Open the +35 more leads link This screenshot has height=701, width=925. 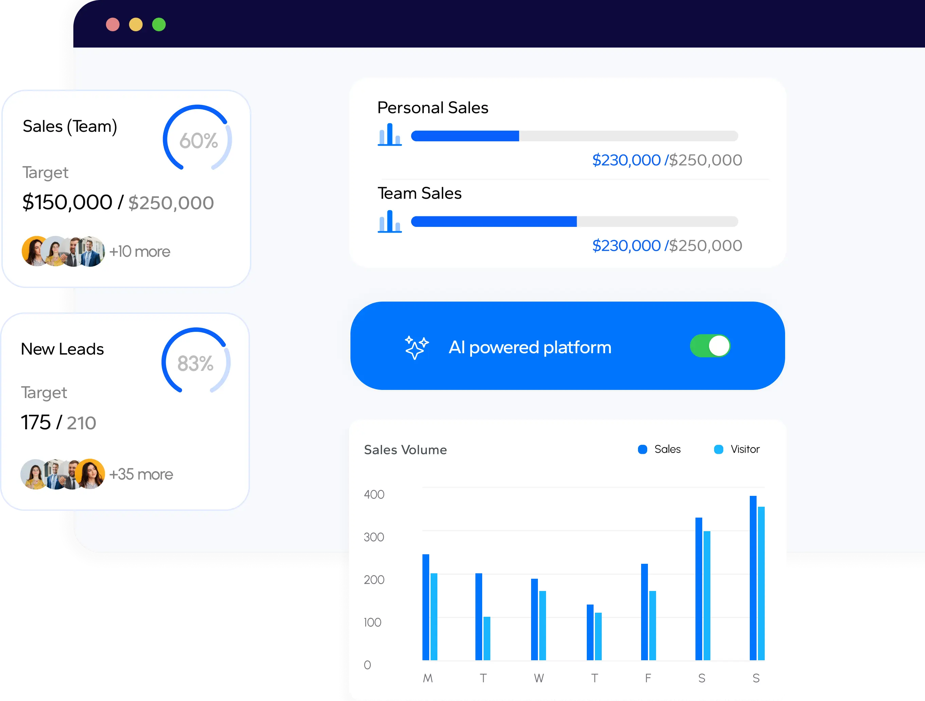[141, 474]
